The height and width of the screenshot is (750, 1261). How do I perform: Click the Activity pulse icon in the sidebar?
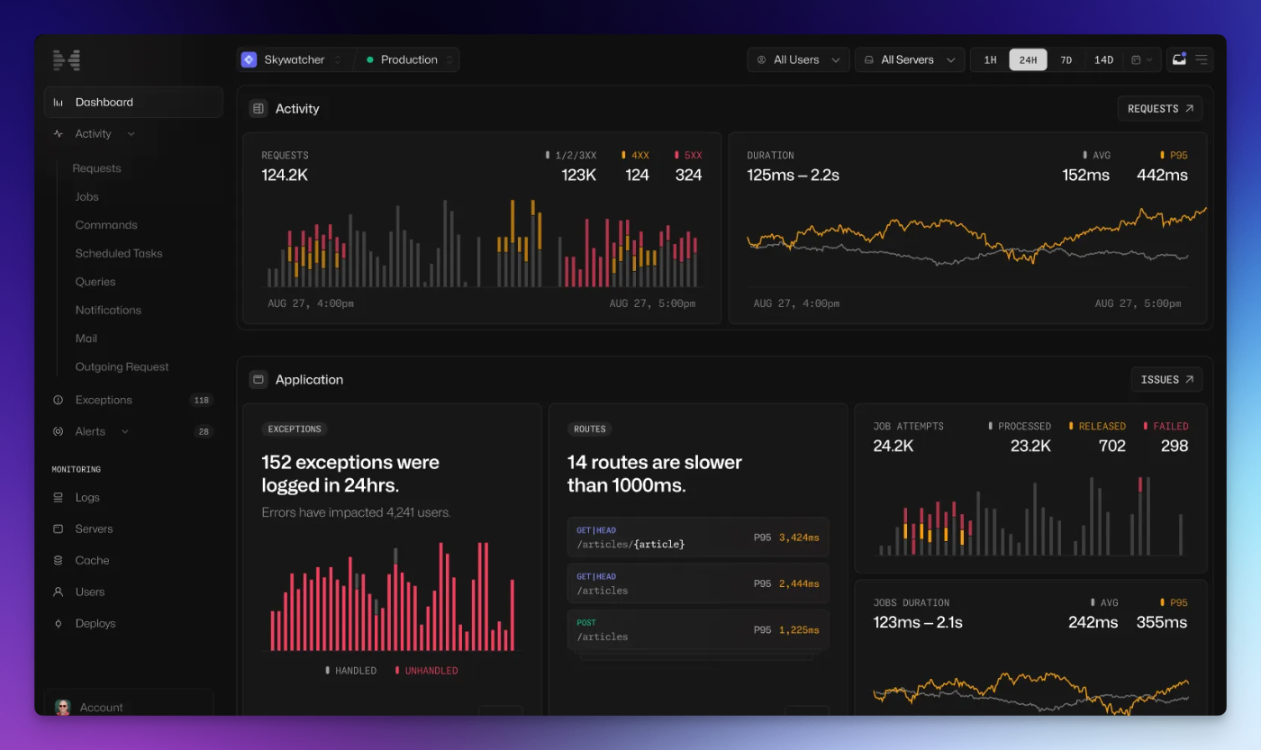tap(59, 134)
